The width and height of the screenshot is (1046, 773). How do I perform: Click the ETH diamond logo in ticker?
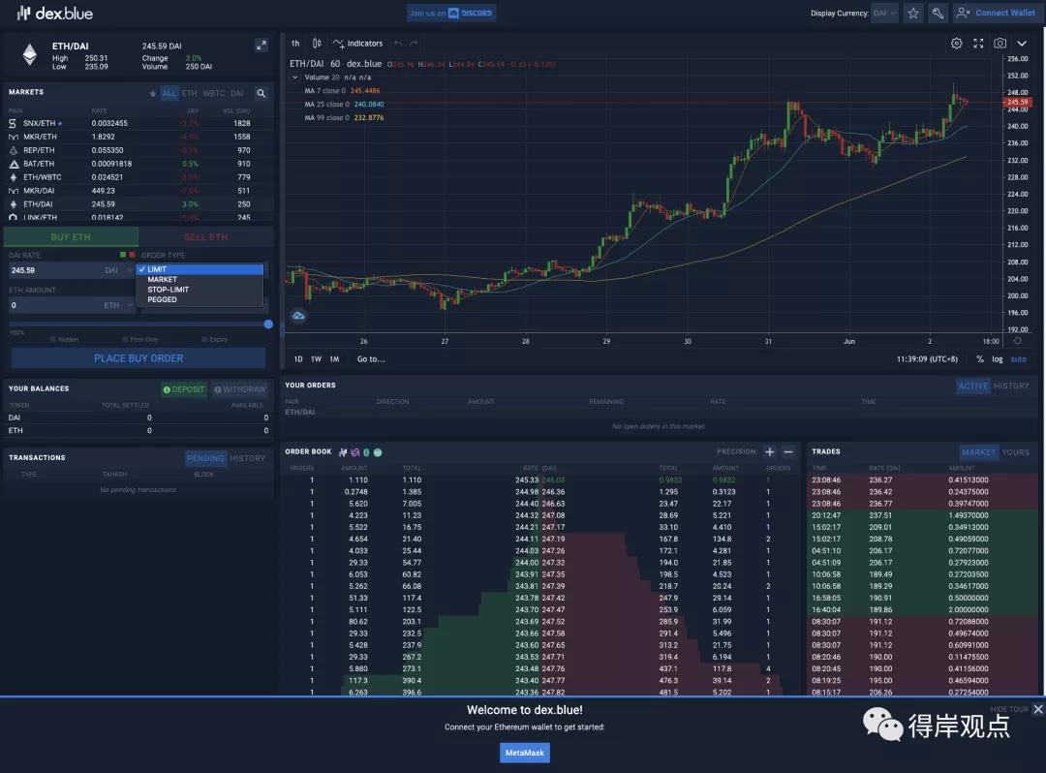[x=29, y=54]
